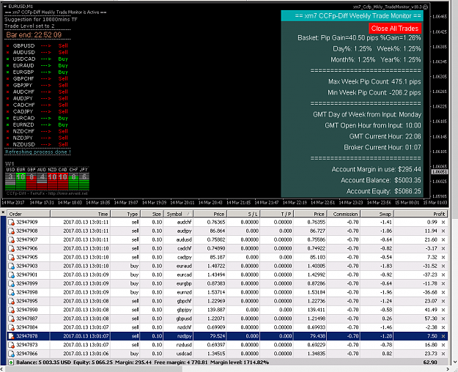Viewport: 458px width, 372px height.
Task: Click the sell icon of order 32947890
Action: (x=12, y=310)
